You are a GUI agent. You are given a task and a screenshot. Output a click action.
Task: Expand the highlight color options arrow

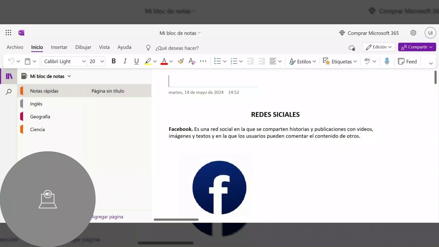155,61
